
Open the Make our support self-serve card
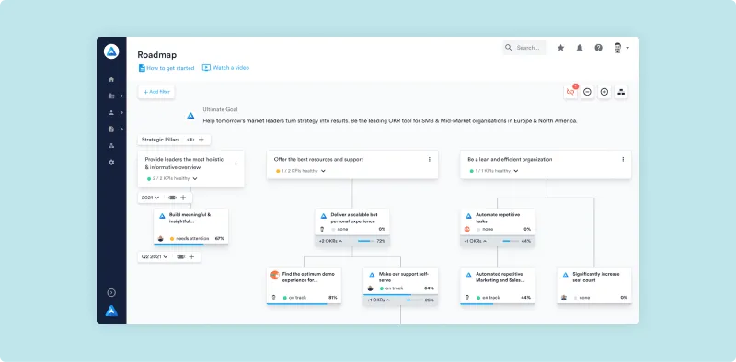(400, 281)
